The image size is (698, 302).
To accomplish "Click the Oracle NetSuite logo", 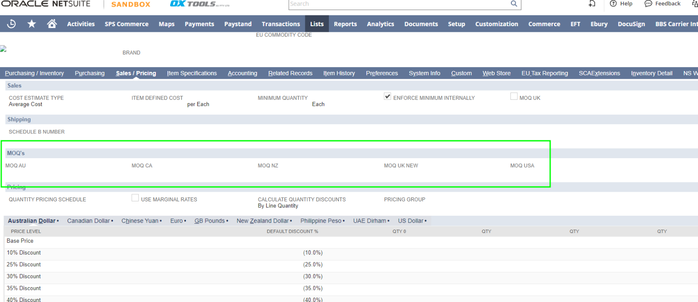I will (45, 4).
